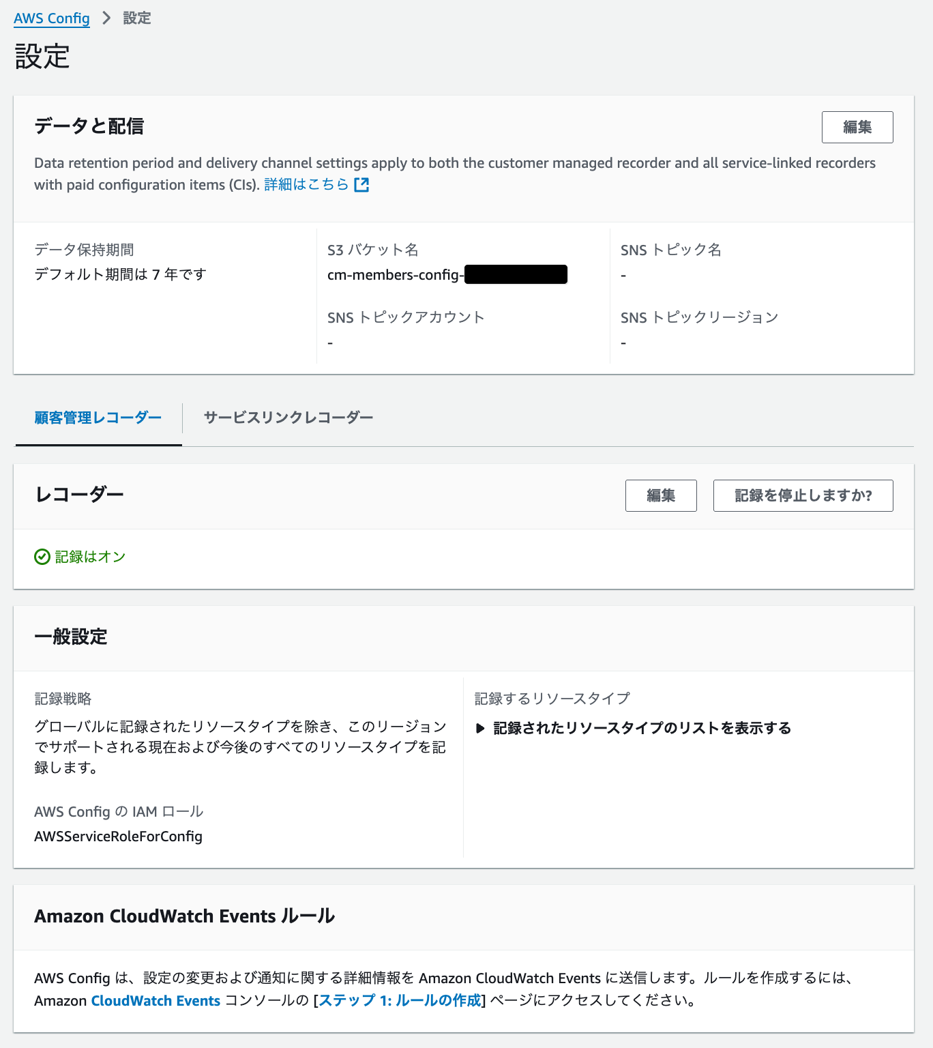Click 編集 in the レコーダー section
Screen dimensions: 933x1048
(x=660, y=495)
